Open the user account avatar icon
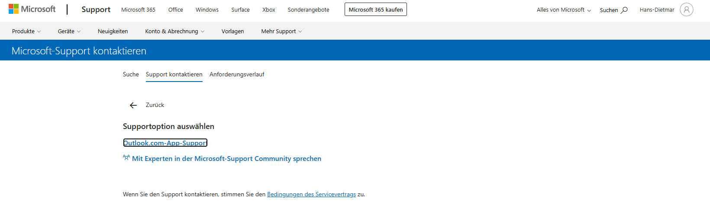 (687, 9)
